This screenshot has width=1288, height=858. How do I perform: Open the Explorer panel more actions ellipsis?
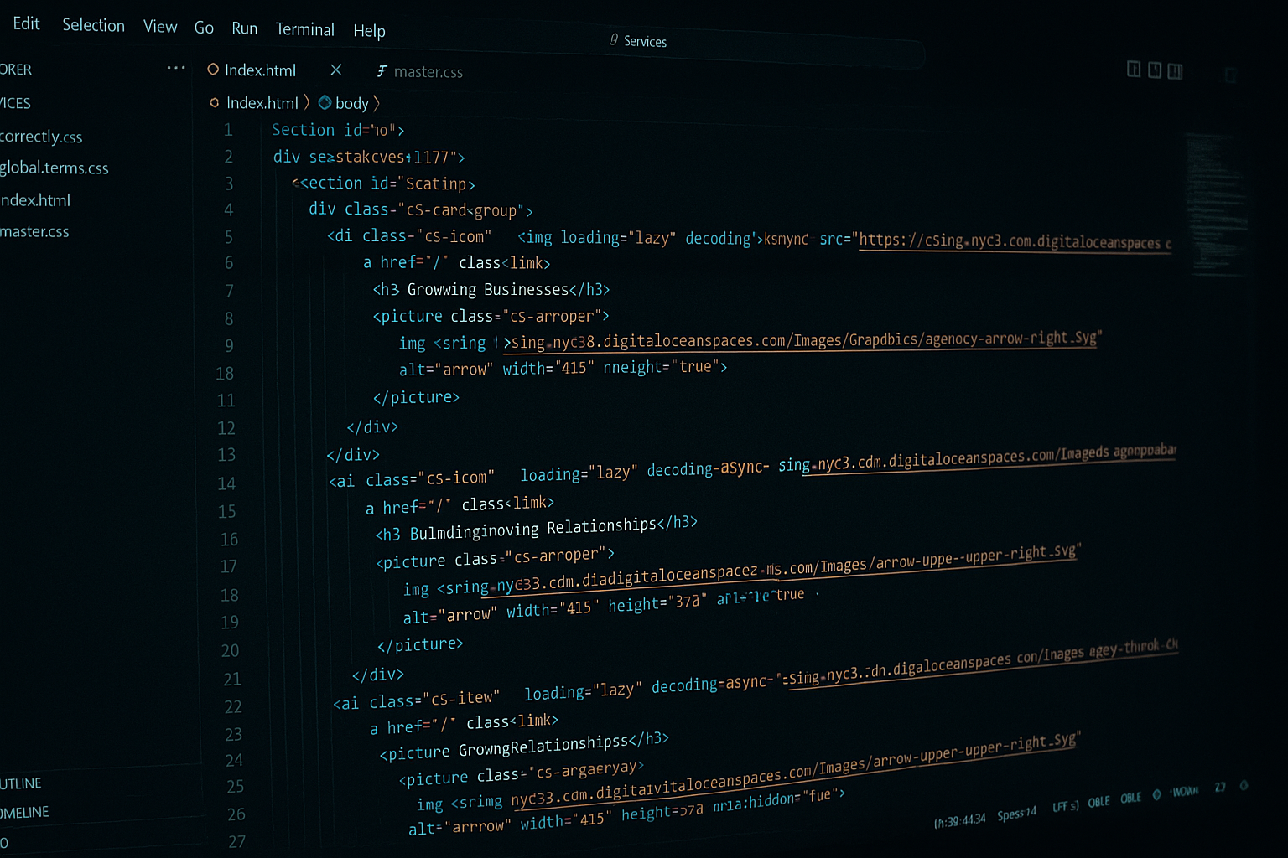(175, 68)
